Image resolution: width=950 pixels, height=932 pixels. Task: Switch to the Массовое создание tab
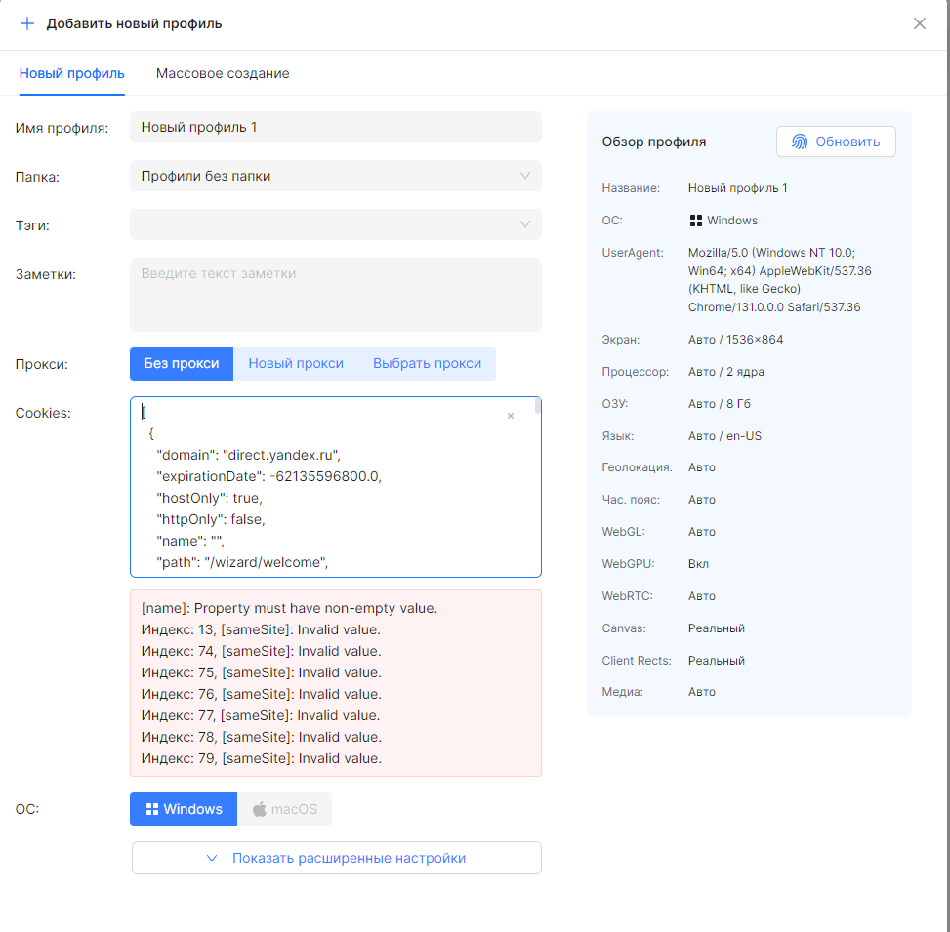pos(223,73)
